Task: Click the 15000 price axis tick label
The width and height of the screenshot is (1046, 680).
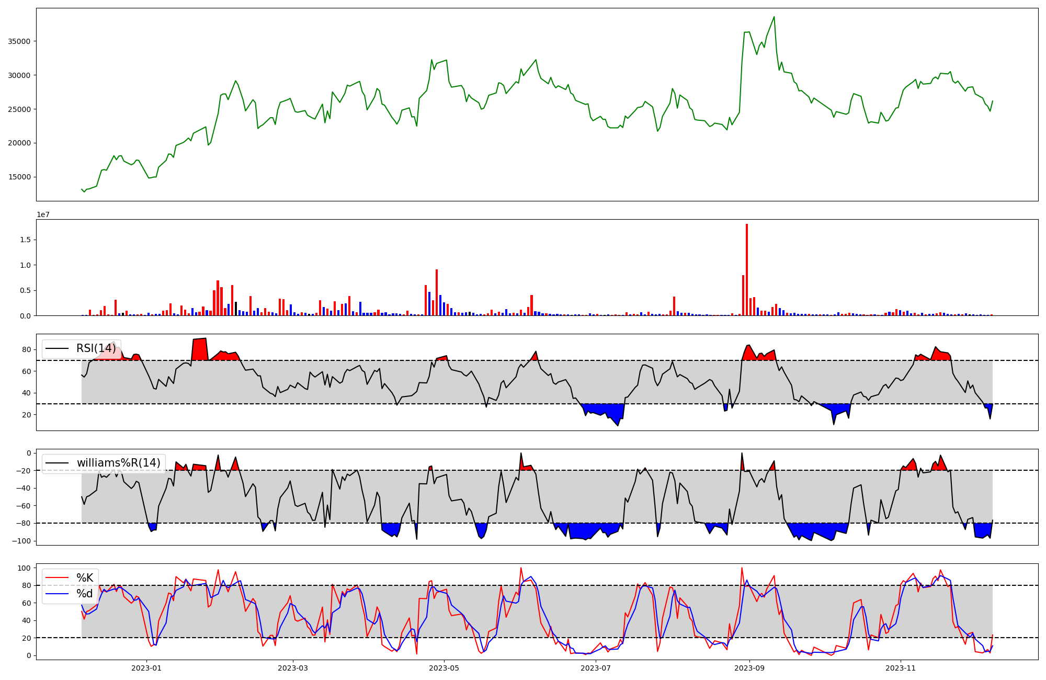Action: pyautogui.click(x=19, y=177)
